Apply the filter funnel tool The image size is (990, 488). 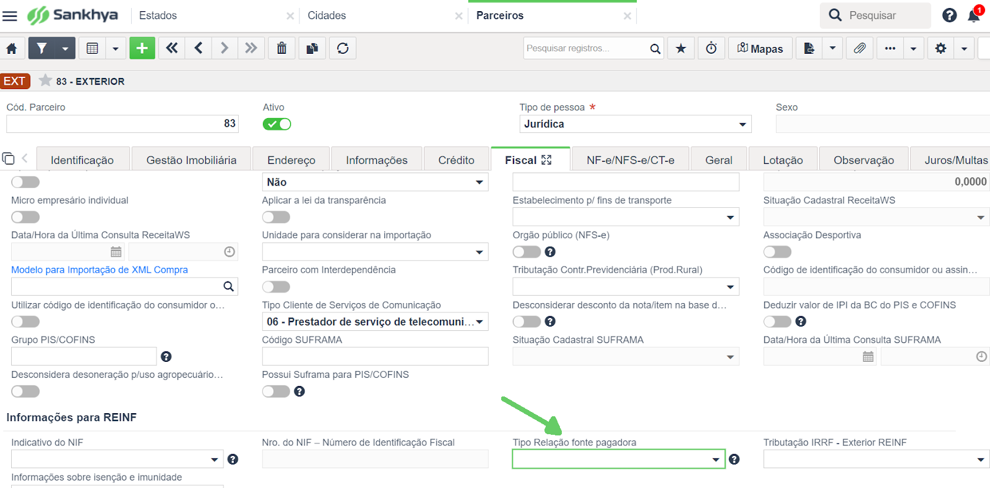[x=41, y=48]
